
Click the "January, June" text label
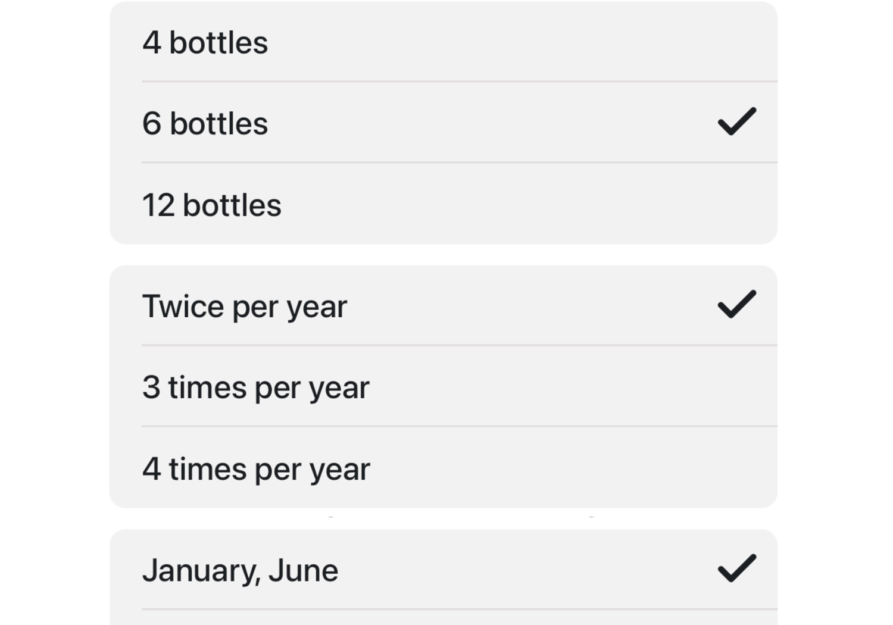pyautogui.click(x=241, y=571)
